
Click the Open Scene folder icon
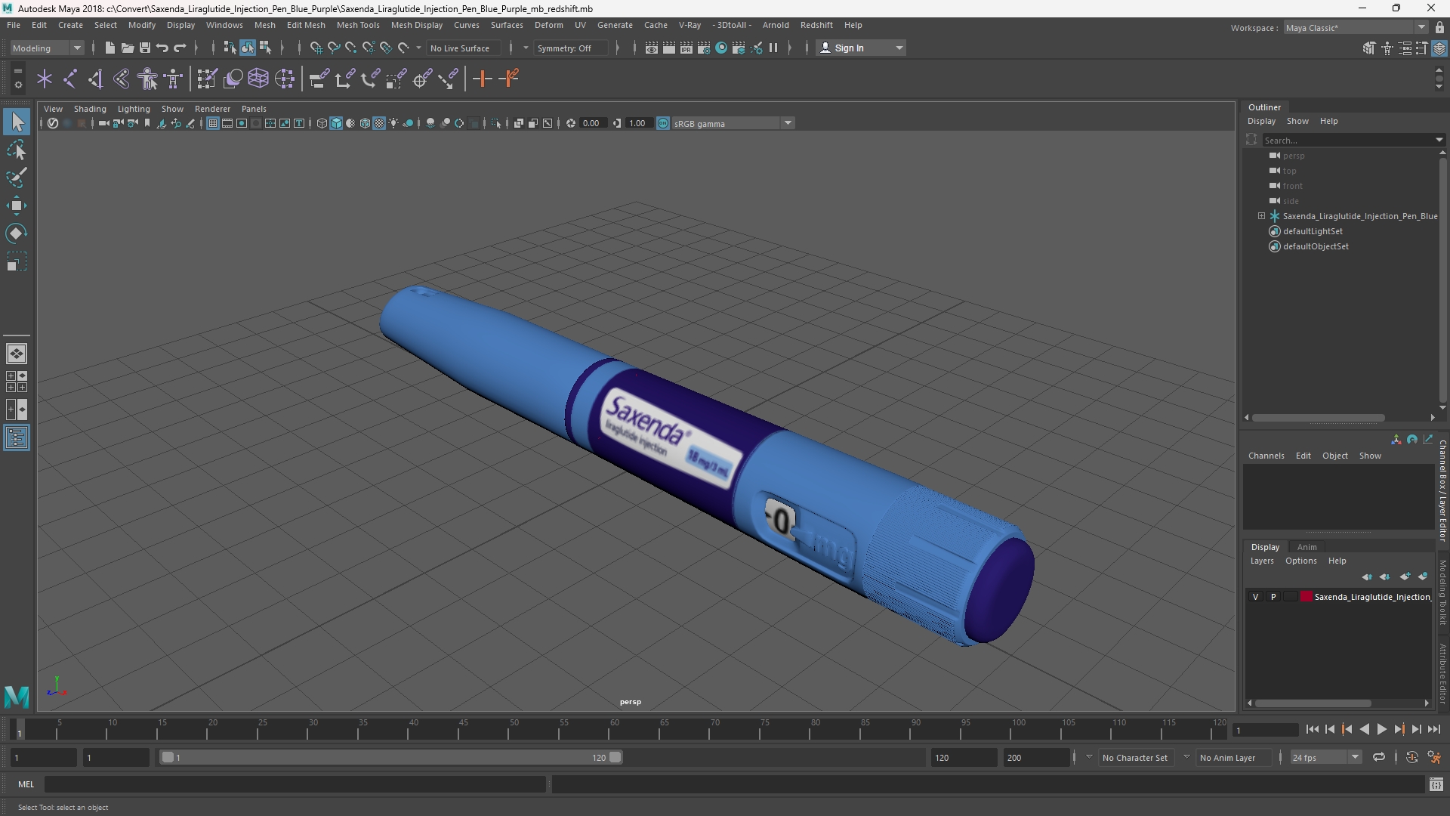127,48
